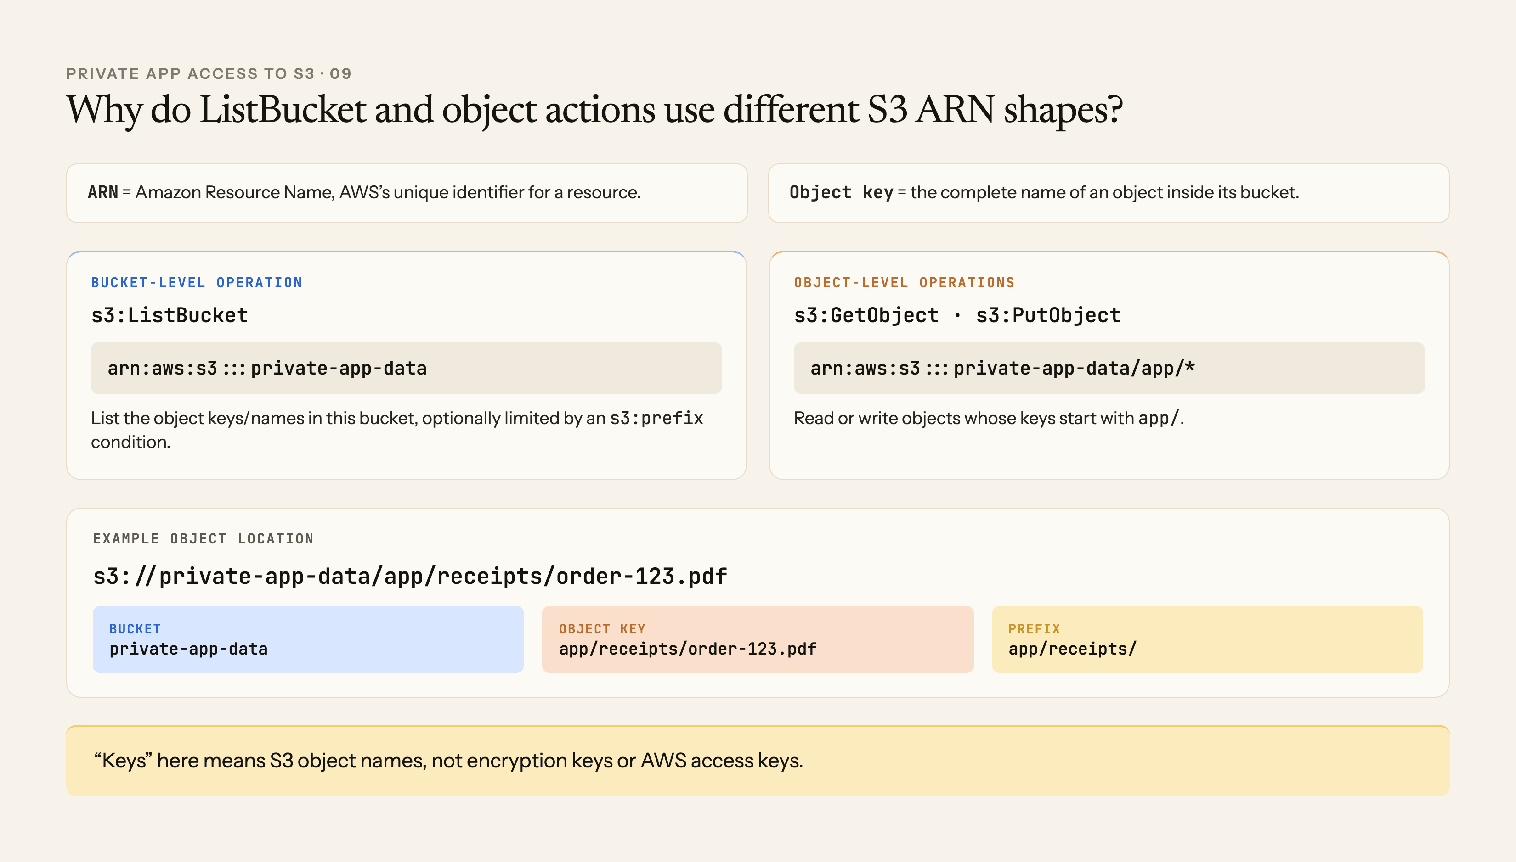Click 's3:GetObject · s3:PutObject' heading
The image size is (1516, 862).
point(957,315)
